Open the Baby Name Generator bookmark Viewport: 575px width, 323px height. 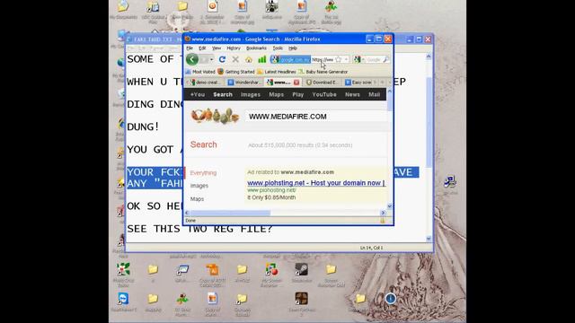point(323,72)
